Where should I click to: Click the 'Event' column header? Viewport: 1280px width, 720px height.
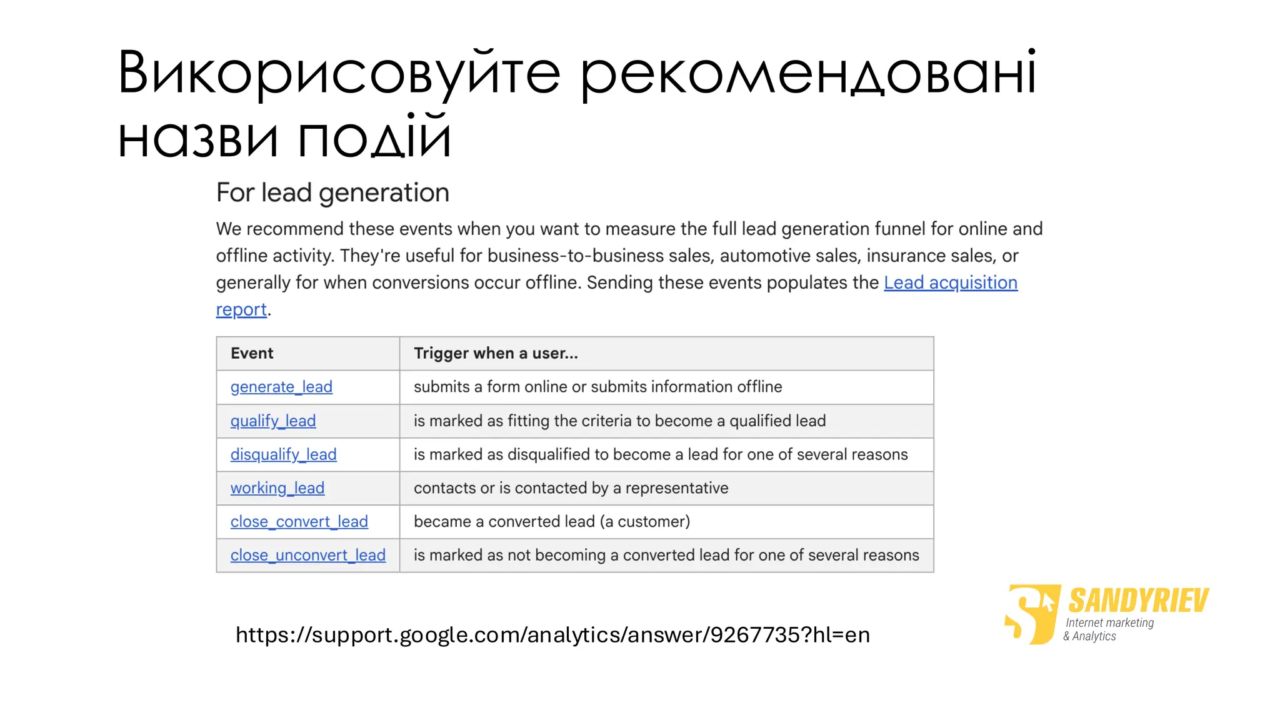tap(308, 353)
